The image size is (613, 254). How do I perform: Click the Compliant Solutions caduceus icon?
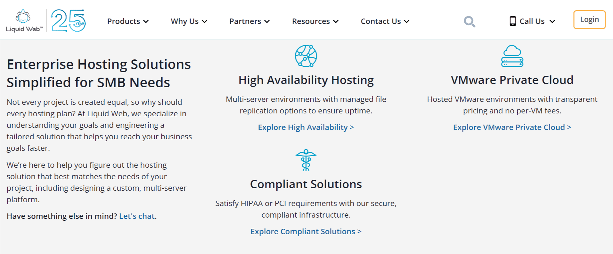pos(306,160)
